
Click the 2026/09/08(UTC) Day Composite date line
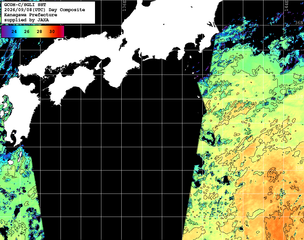click(x=45, y=10)
